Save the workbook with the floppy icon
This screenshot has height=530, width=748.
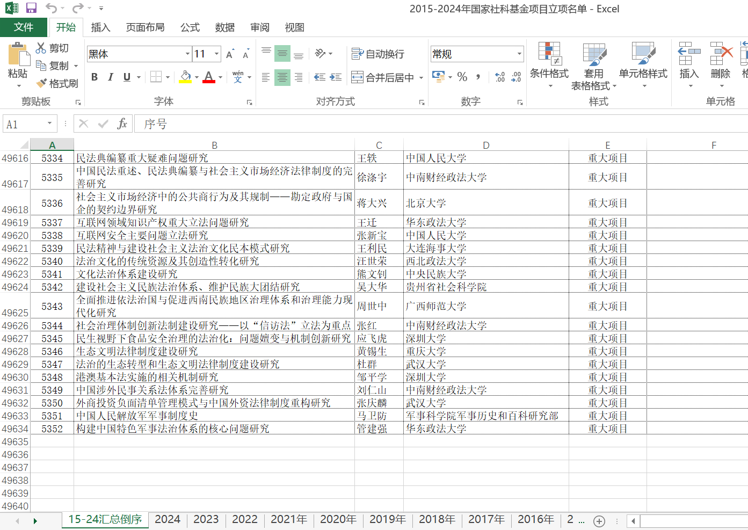[x=31, y=8]
